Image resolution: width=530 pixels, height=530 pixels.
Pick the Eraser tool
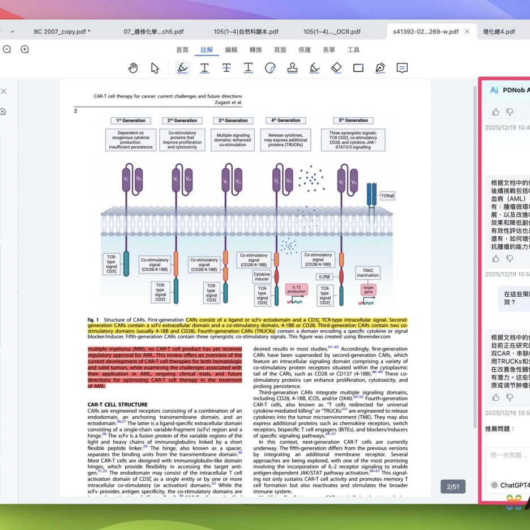click(x=336, y=68)
